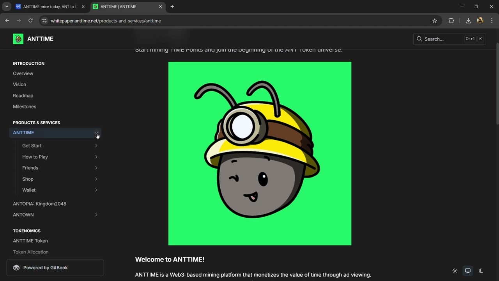Viewport: 499px width, 281px height.
Task: Expand ANTOWN chevron
Action: click(x=96, y=215)
